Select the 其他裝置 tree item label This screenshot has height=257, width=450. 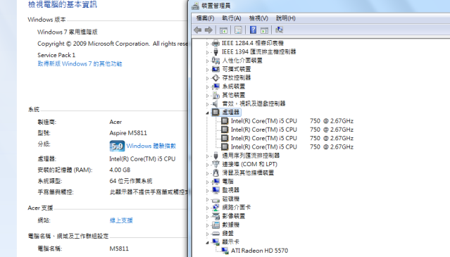[x=234, y=95]
